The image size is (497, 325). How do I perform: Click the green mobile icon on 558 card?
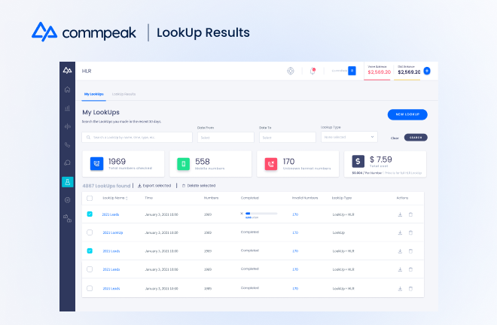pos(183,164)
